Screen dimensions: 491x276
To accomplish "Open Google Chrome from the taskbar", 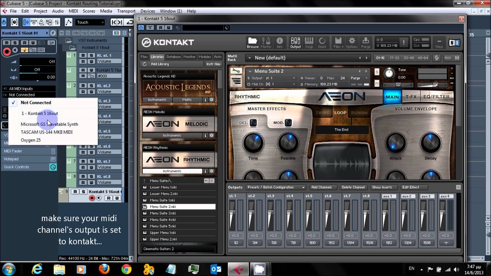I will (126, 269).
